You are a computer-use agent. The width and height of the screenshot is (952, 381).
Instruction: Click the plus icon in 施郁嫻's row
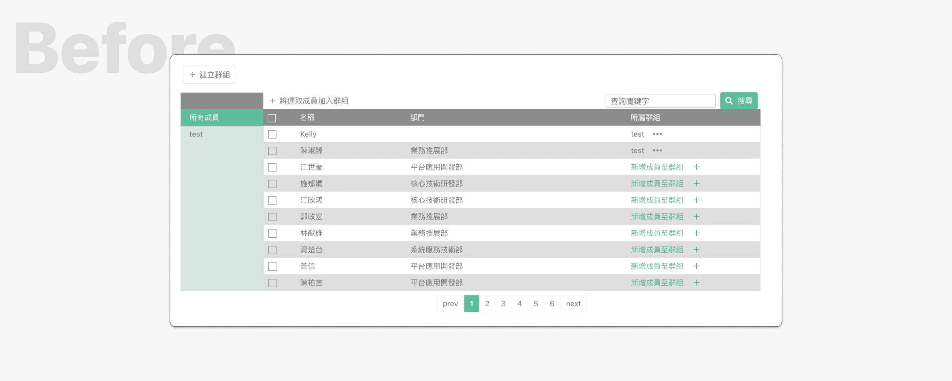coord(696,183)
